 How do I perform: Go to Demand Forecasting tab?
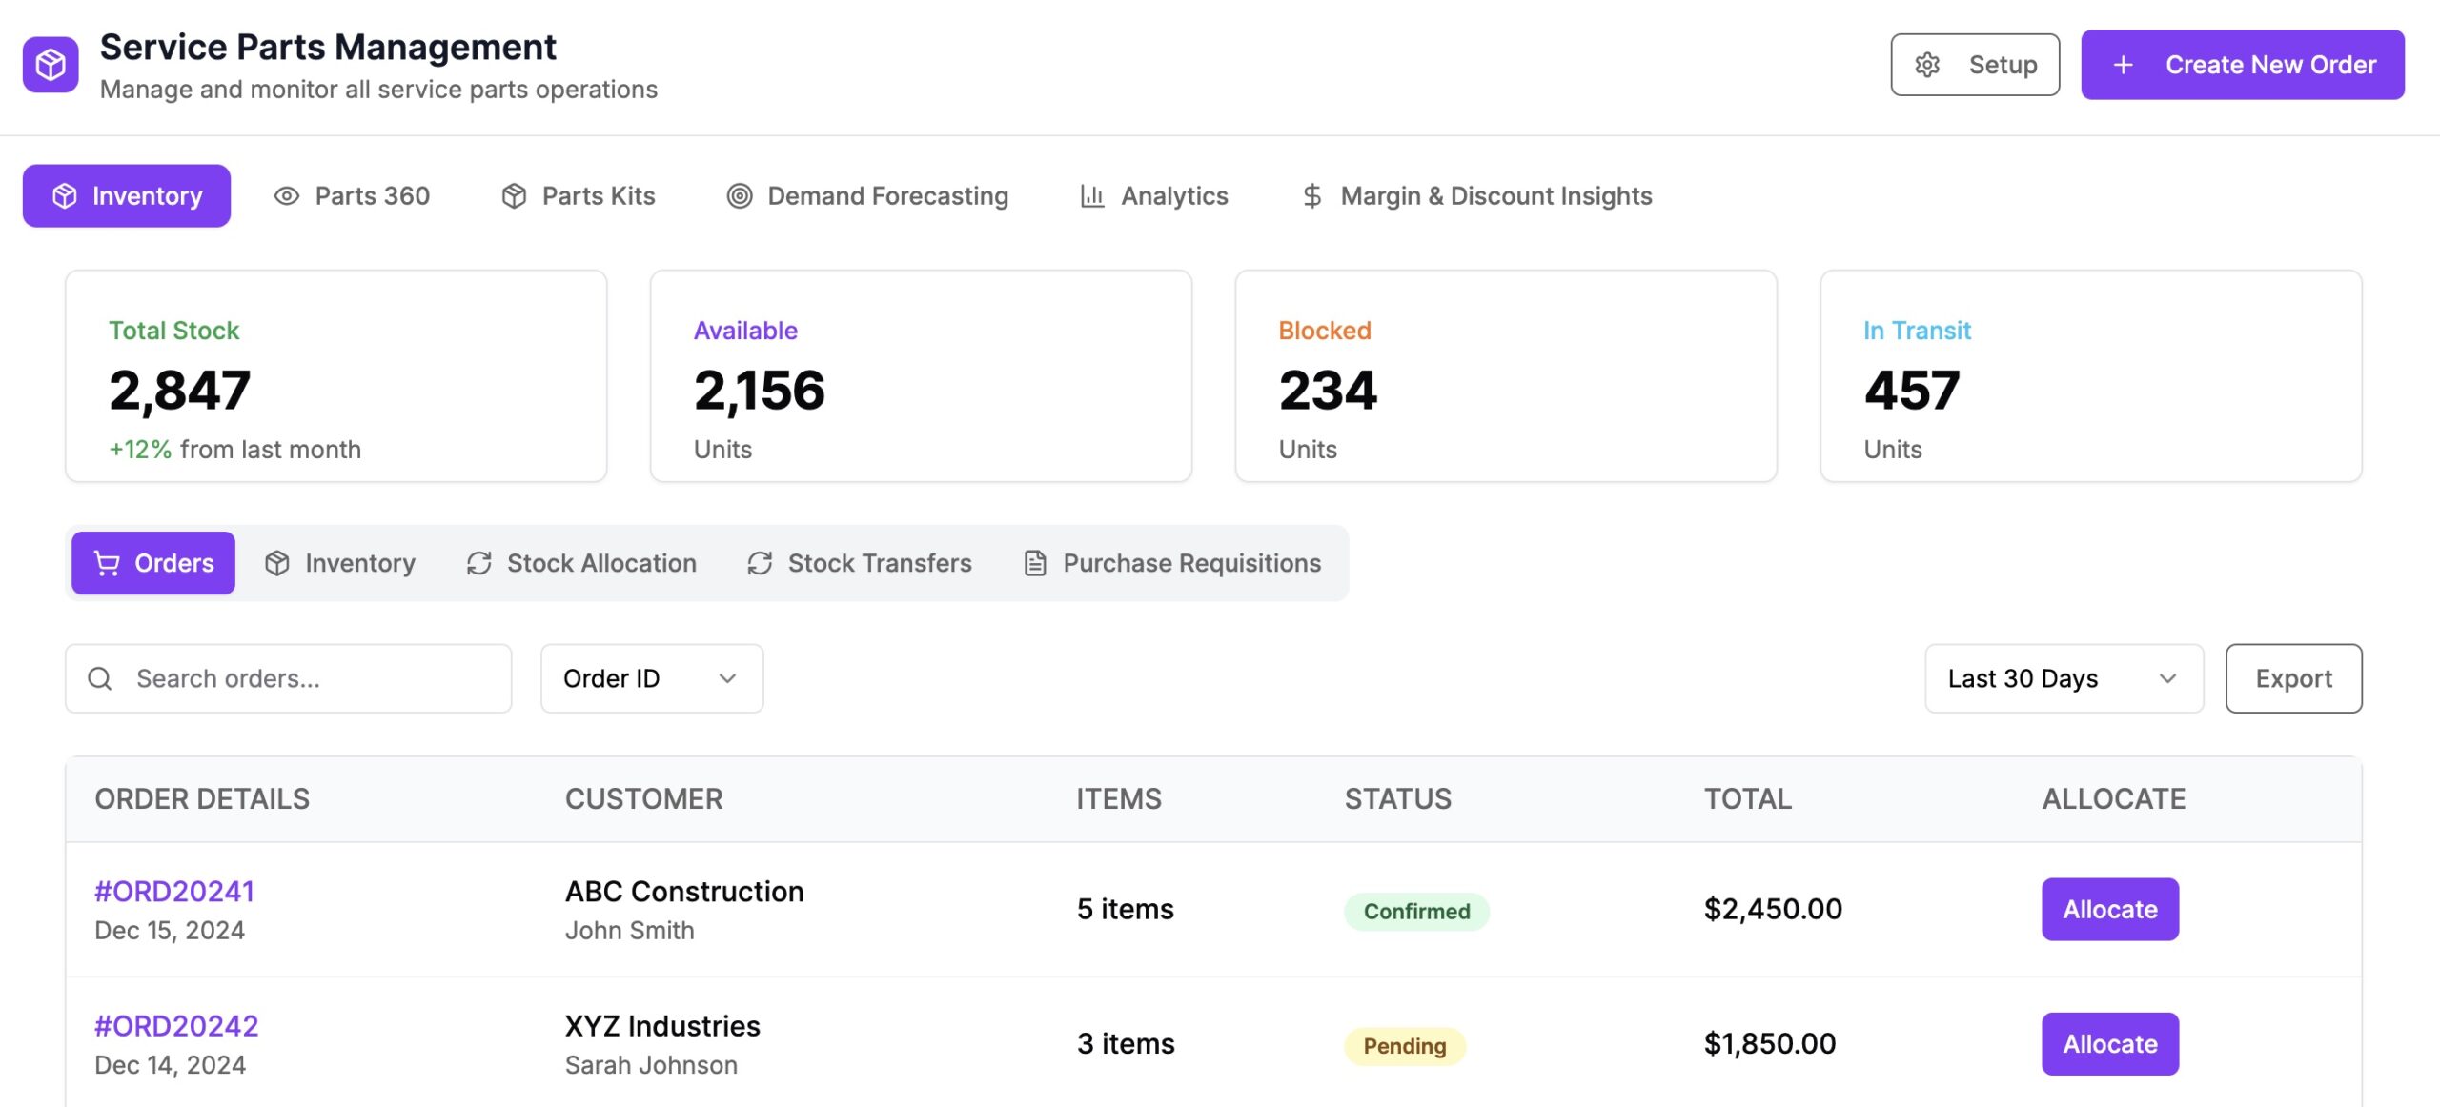(868, 195)
